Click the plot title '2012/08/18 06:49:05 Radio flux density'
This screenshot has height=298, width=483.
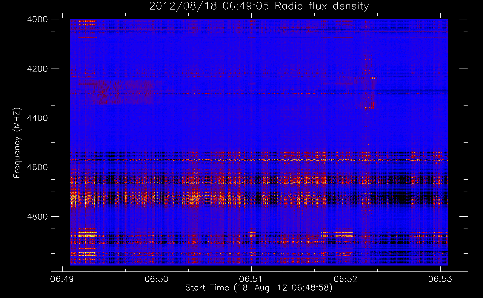pyautogui.click(x=259, y=6)
